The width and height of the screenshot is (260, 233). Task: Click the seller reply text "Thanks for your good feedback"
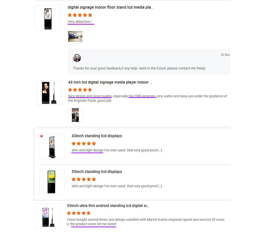(x=139, y=68)
